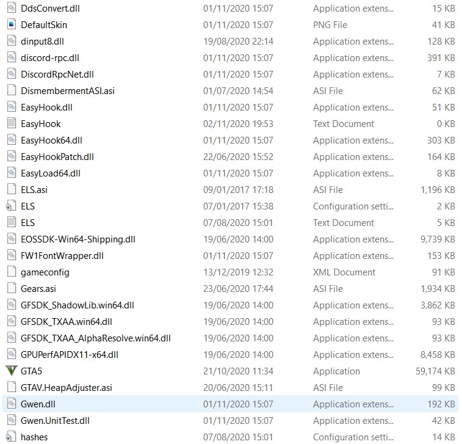Select the Gwen.dll file name

(38, 404)
